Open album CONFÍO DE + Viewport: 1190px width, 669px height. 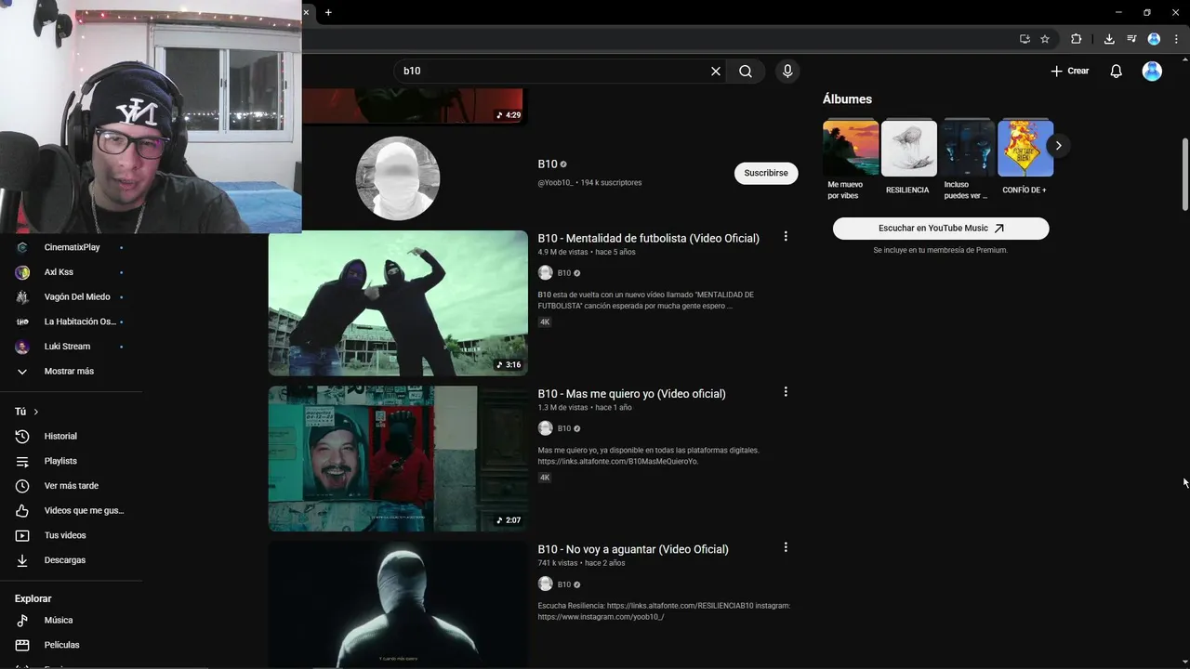click(x=1025, y=157)
